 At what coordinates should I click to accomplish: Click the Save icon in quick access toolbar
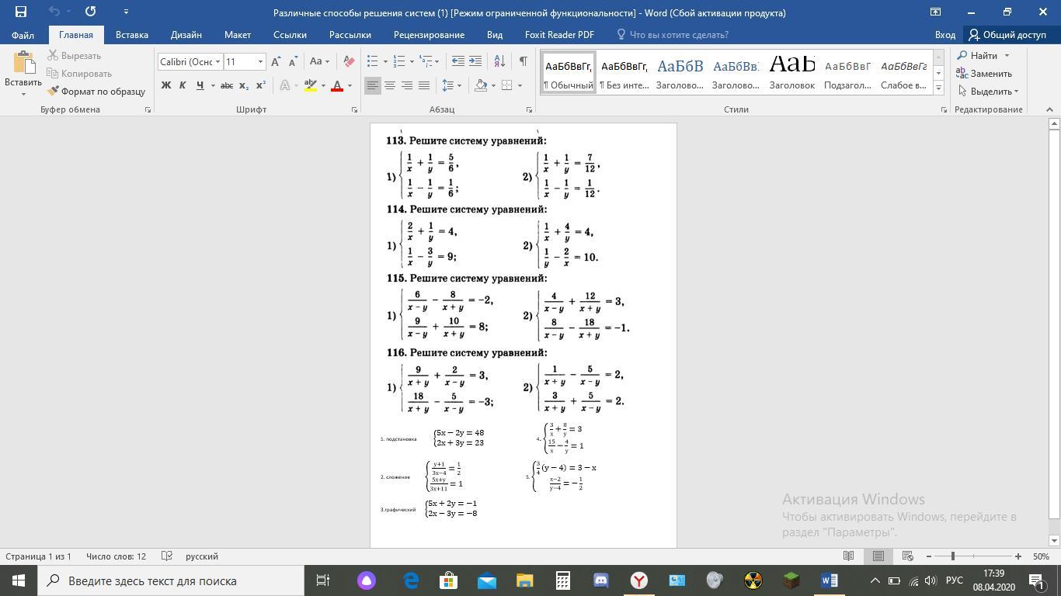[21, 12]
